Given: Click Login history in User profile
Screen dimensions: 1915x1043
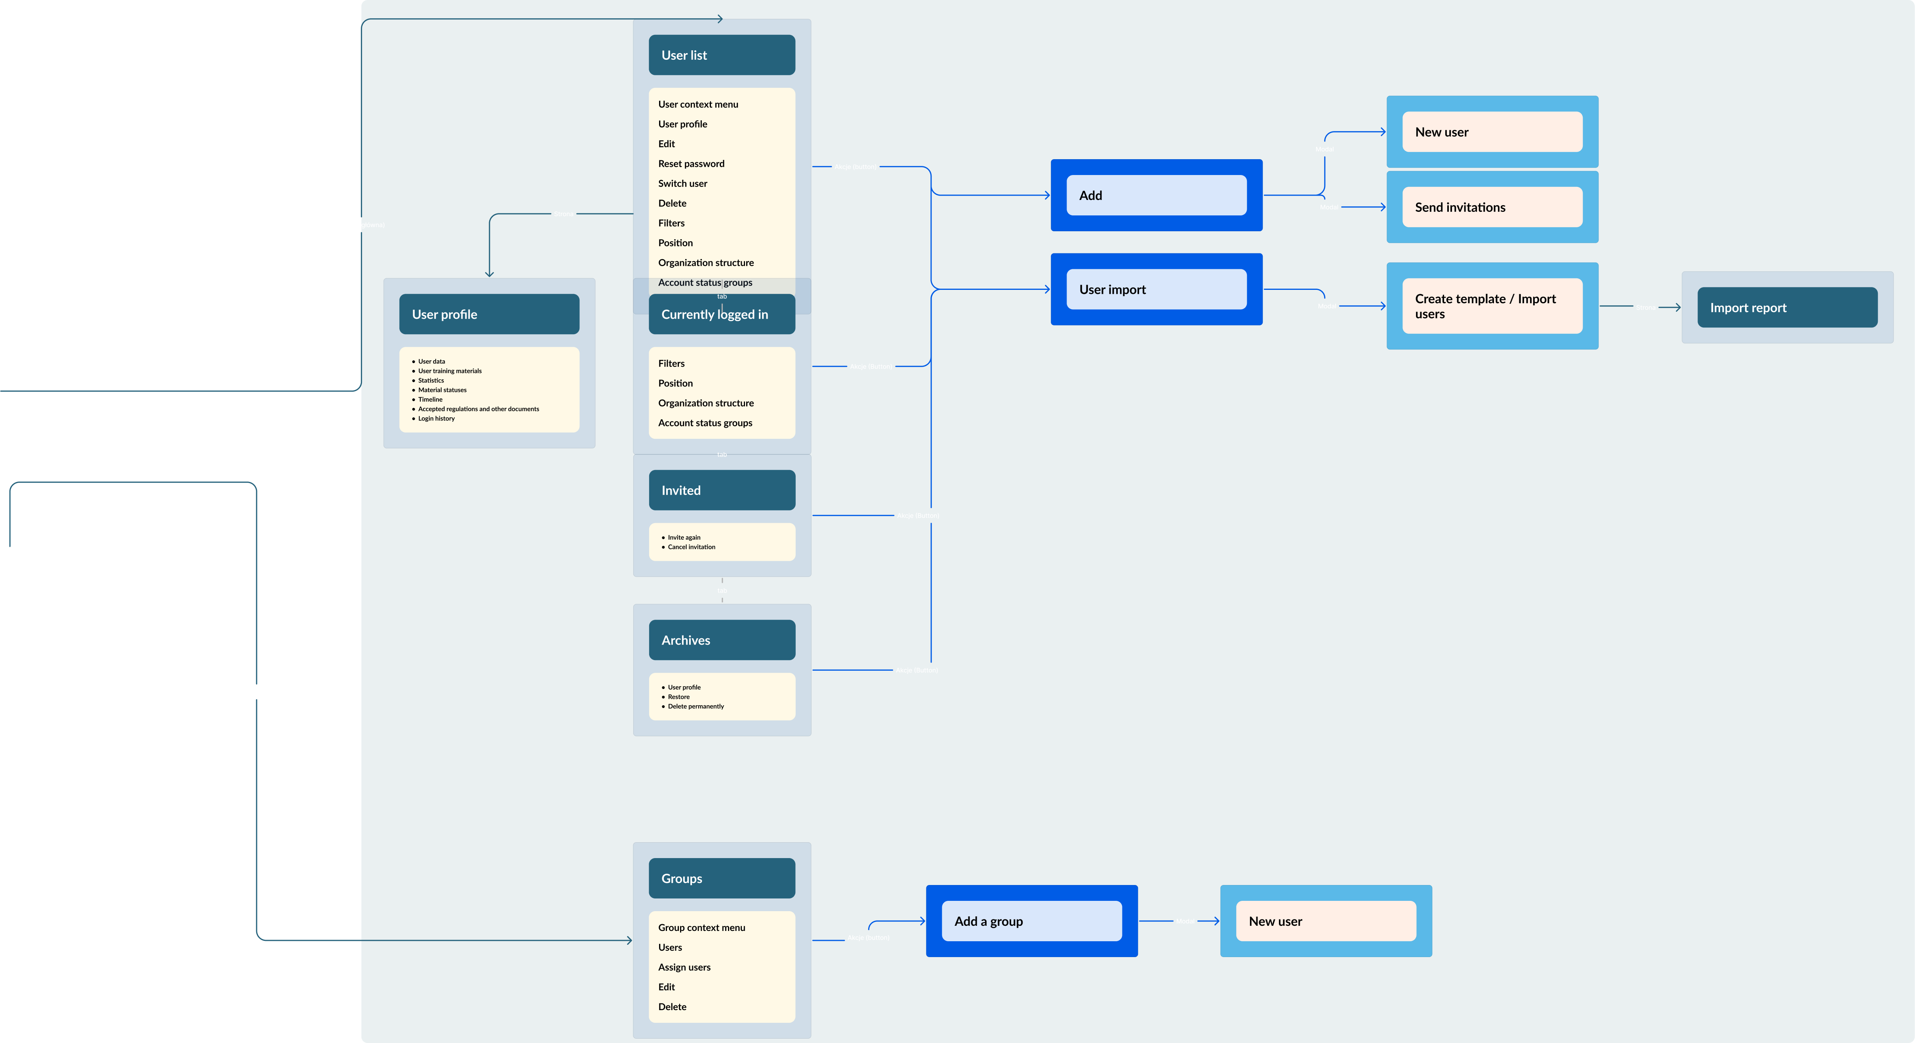Looking at the screenshot, I should [436, 419].
